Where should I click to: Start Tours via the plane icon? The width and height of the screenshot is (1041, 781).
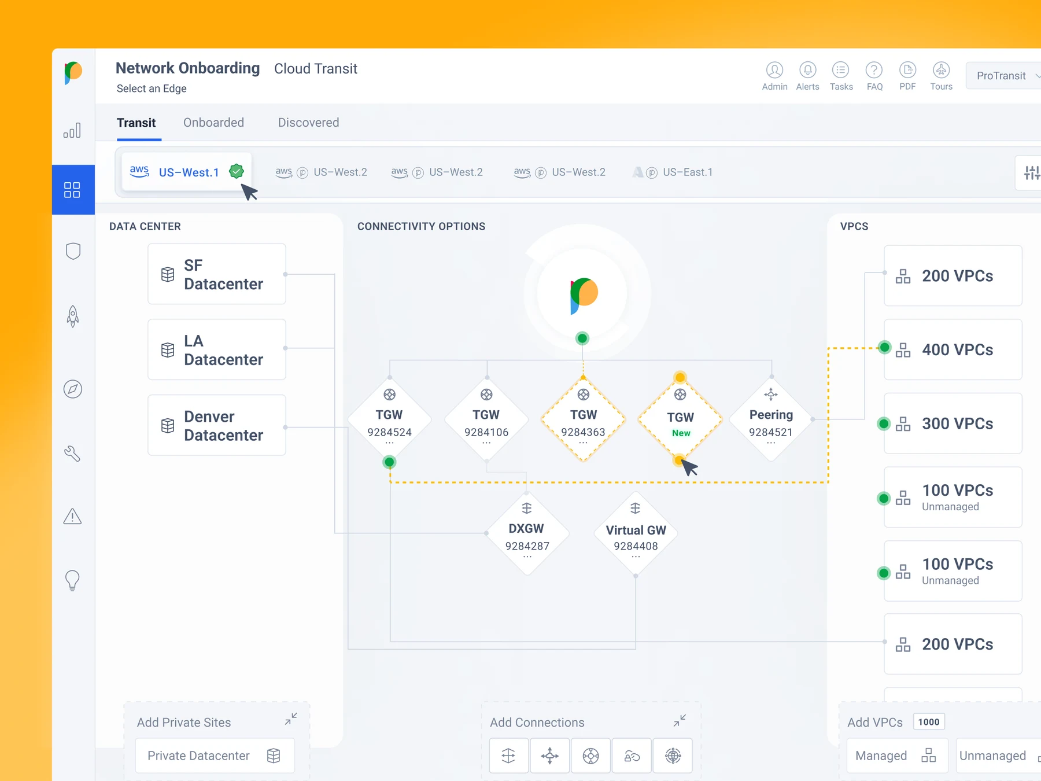click(941, 70)
